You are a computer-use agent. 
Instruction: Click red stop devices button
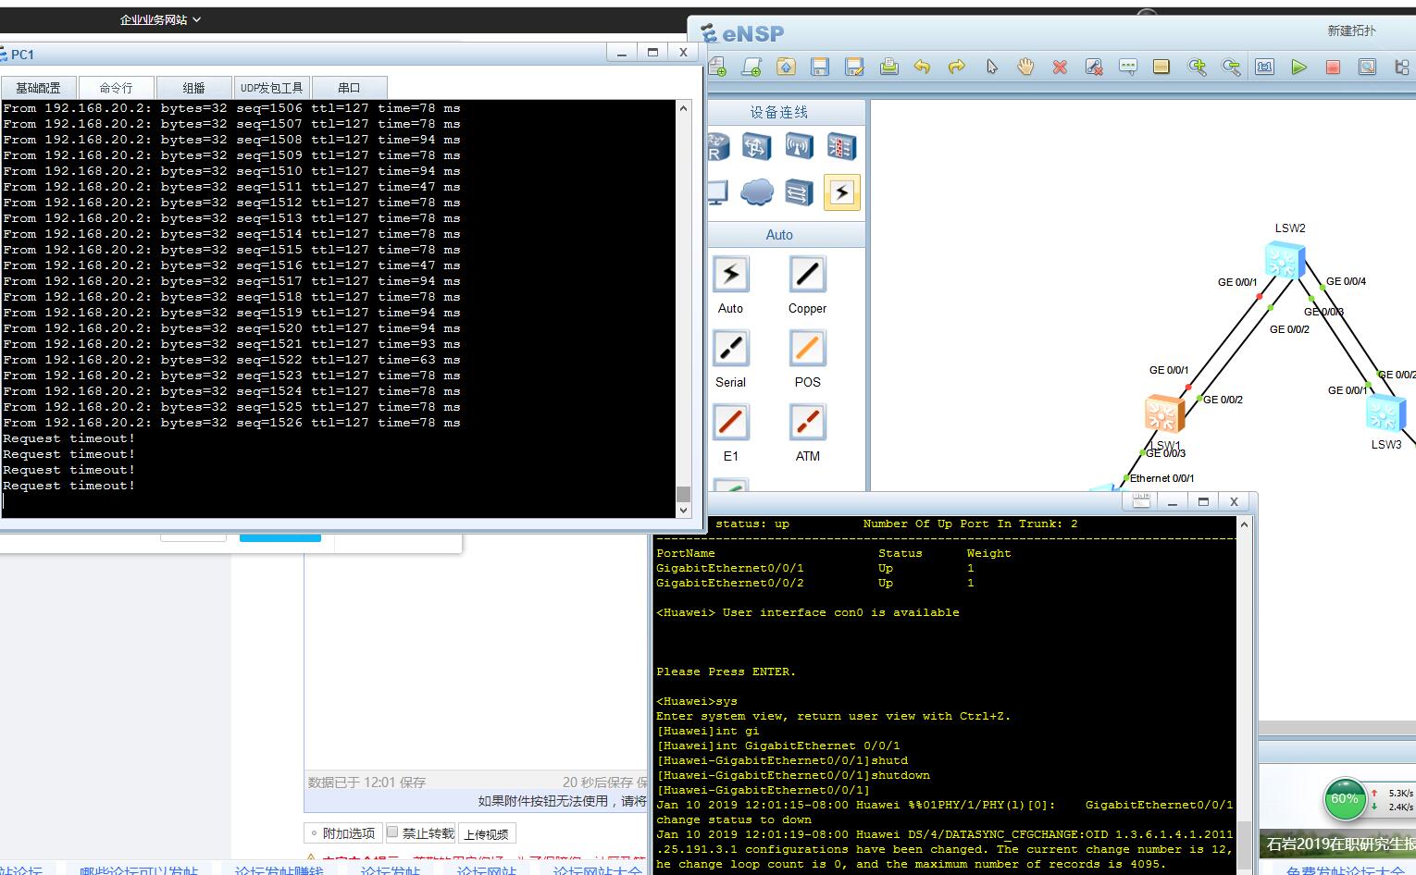click(x=1334, y=67)
